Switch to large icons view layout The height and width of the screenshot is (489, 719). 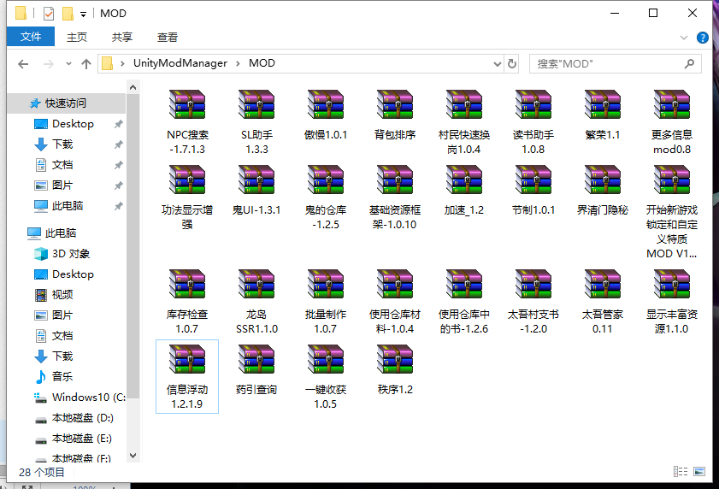coord(699,472)
